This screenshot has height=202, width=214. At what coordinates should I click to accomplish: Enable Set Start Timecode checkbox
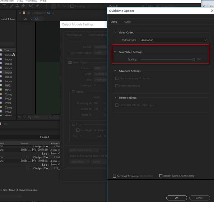click(114, 176)
